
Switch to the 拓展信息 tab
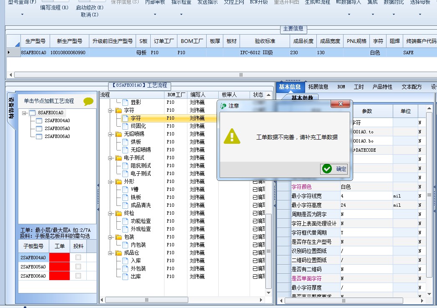point(318,87)
